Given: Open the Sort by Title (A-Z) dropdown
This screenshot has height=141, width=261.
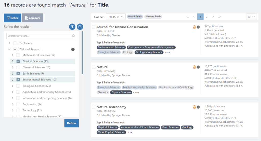Looking at the screenshot, I should click(x=115, y=17).
